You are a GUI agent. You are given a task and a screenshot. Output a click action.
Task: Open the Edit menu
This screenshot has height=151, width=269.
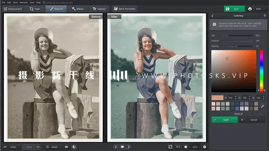coord(9,3)
